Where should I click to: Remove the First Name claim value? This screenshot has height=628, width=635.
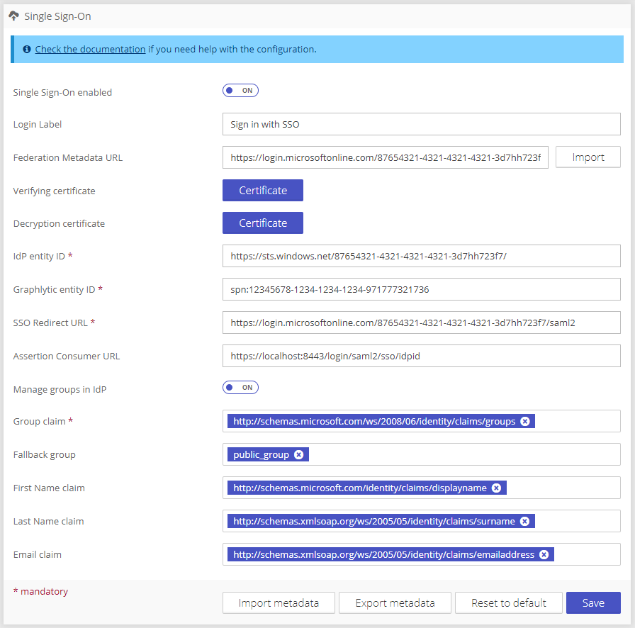pyautogui.click(x=496, y=488)
